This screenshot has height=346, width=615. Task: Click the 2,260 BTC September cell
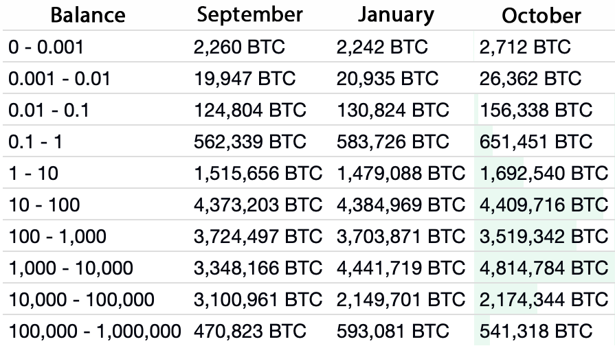pos(239,47)
